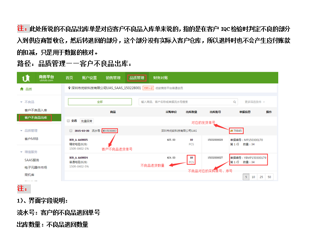Expand 更多筛选条件 filter options
The image size is (312, 240).
255,102
